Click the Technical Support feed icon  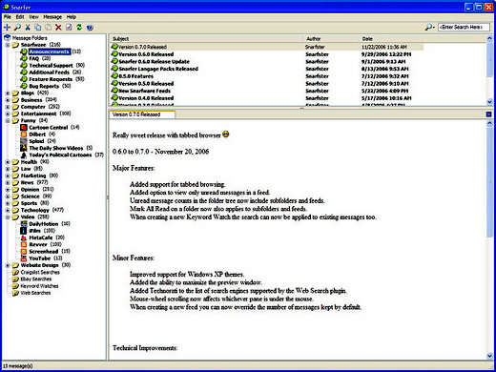(x=24, y=65)
